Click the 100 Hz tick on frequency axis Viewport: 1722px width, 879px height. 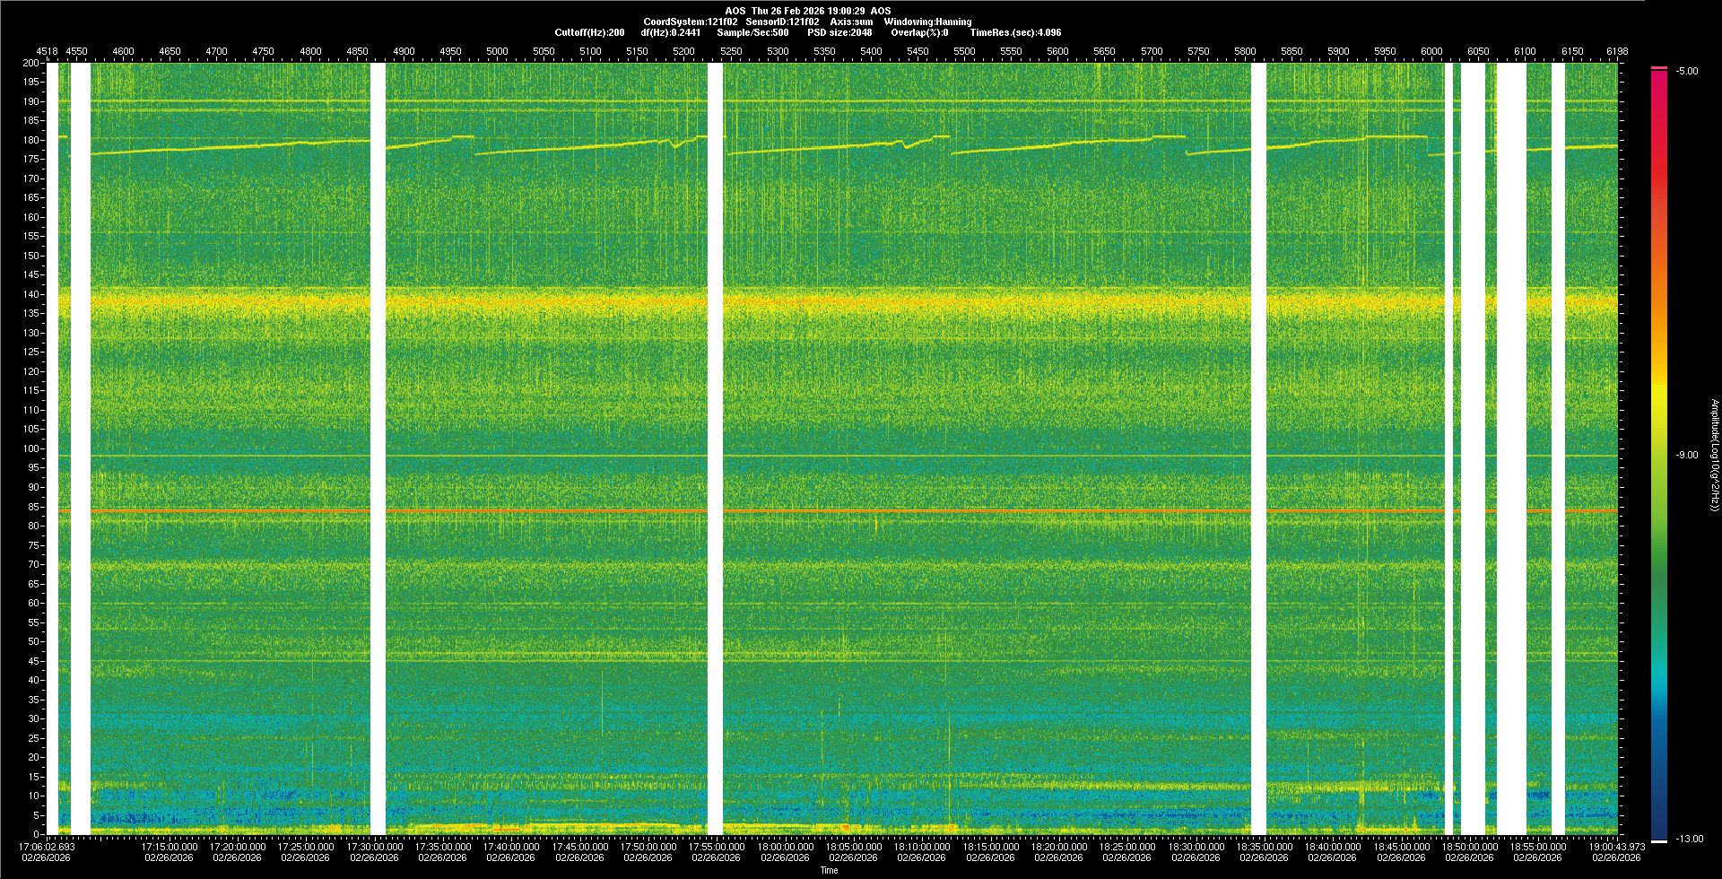tap(31, 448)
